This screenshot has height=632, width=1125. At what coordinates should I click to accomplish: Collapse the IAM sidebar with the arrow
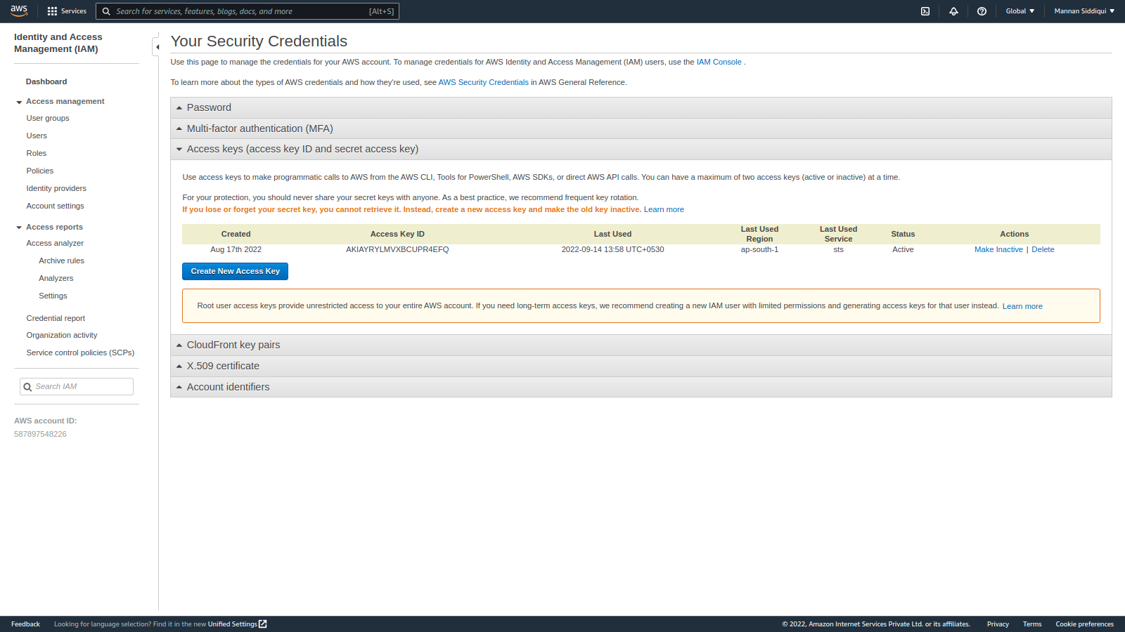tap(157, 46)
